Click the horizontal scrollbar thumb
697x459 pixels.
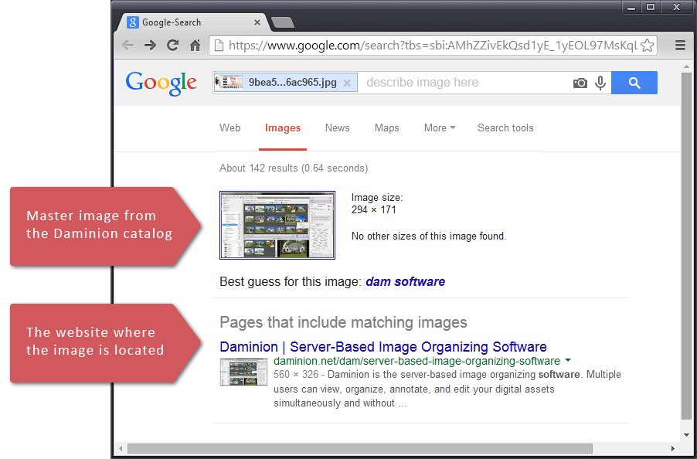pyautogui.click(x=360, y=448)
